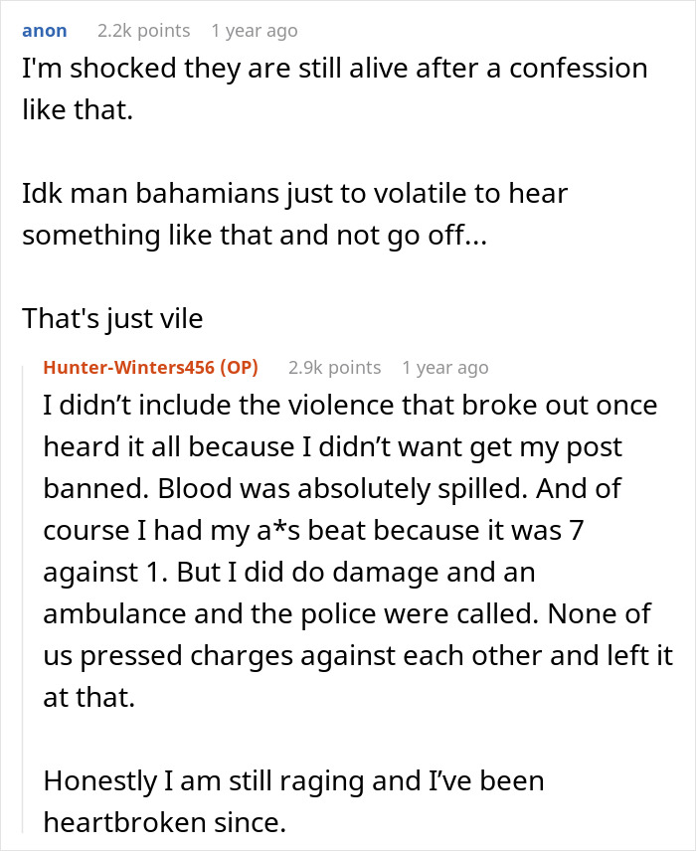Click the 2.2k points score
Viewport: 696px width, 851px height.
tap(136, 31)
